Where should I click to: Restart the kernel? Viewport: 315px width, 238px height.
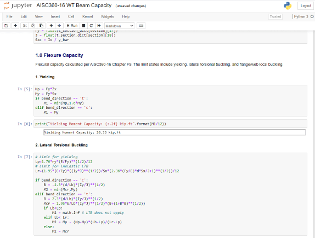click(x=91, y=26)
